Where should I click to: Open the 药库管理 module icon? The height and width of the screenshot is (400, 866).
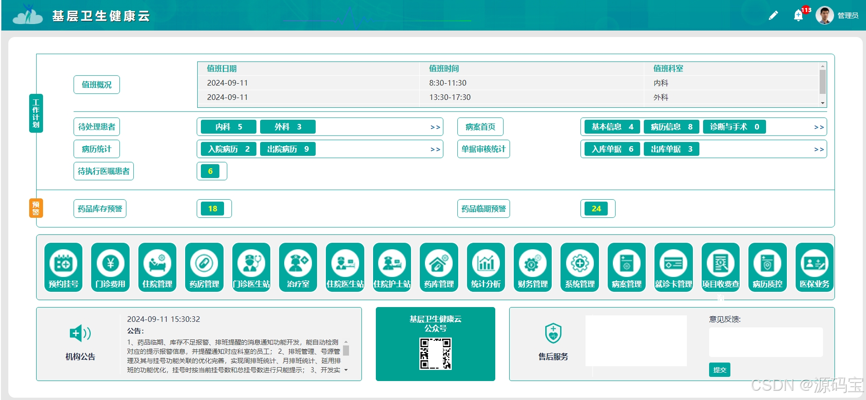[x=439, y=267]
